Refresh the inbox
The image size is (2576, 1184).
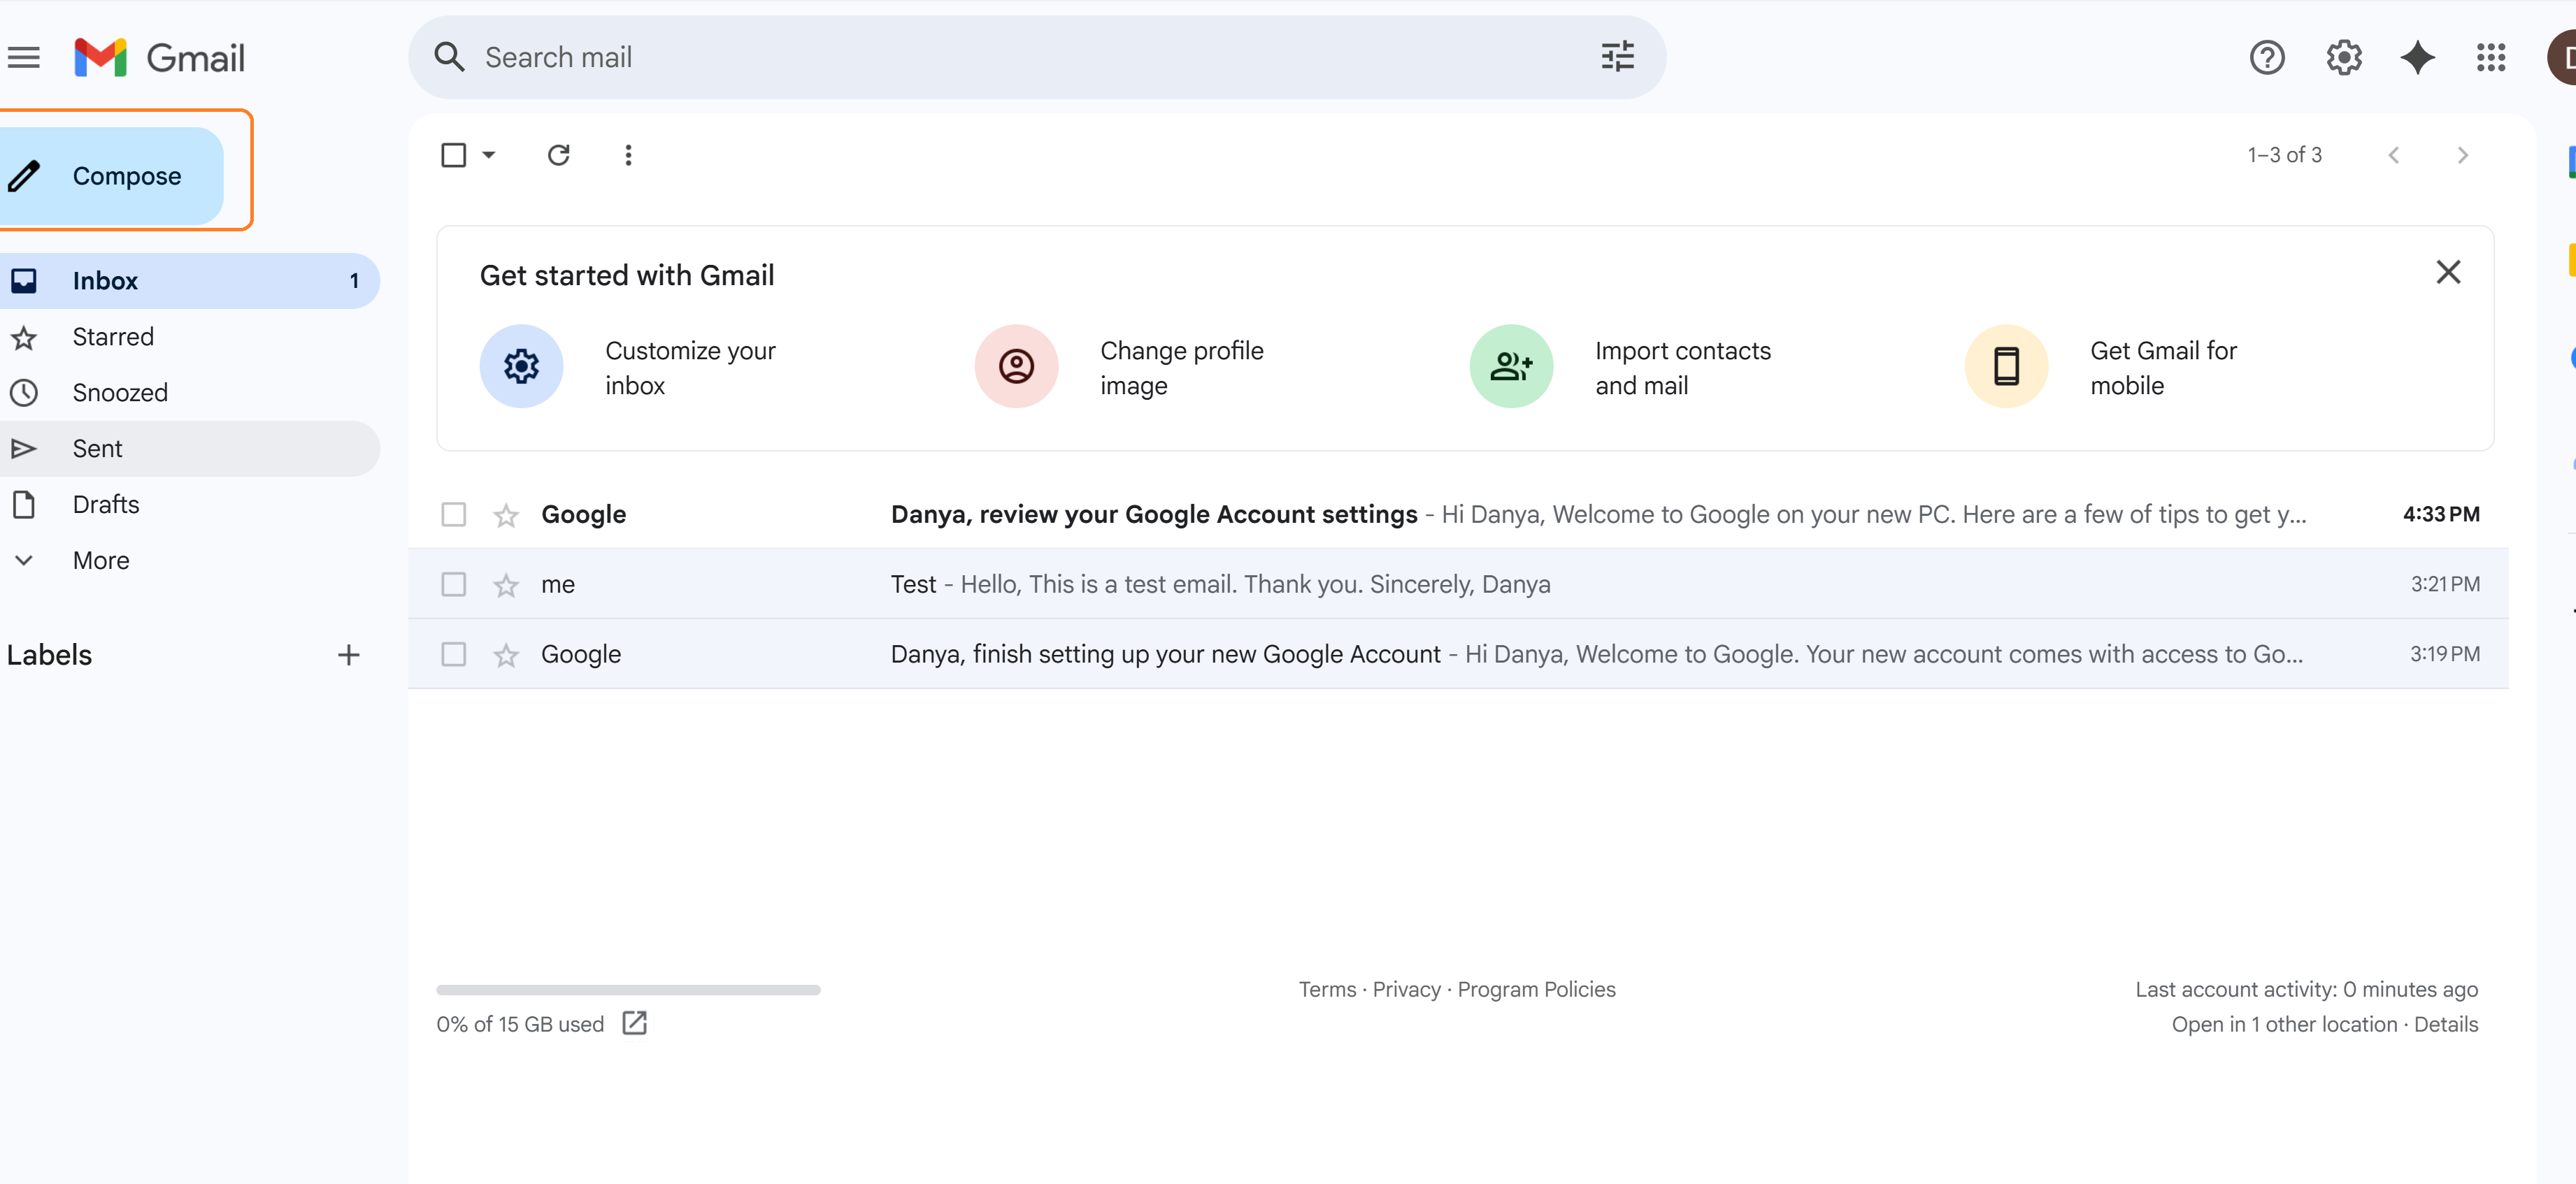tap(558, 155)
